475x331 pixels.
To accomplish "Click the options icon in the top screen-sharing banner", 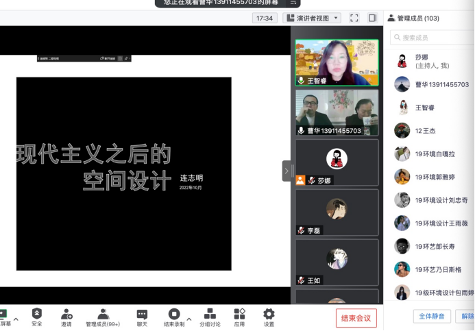I will 293,3.
